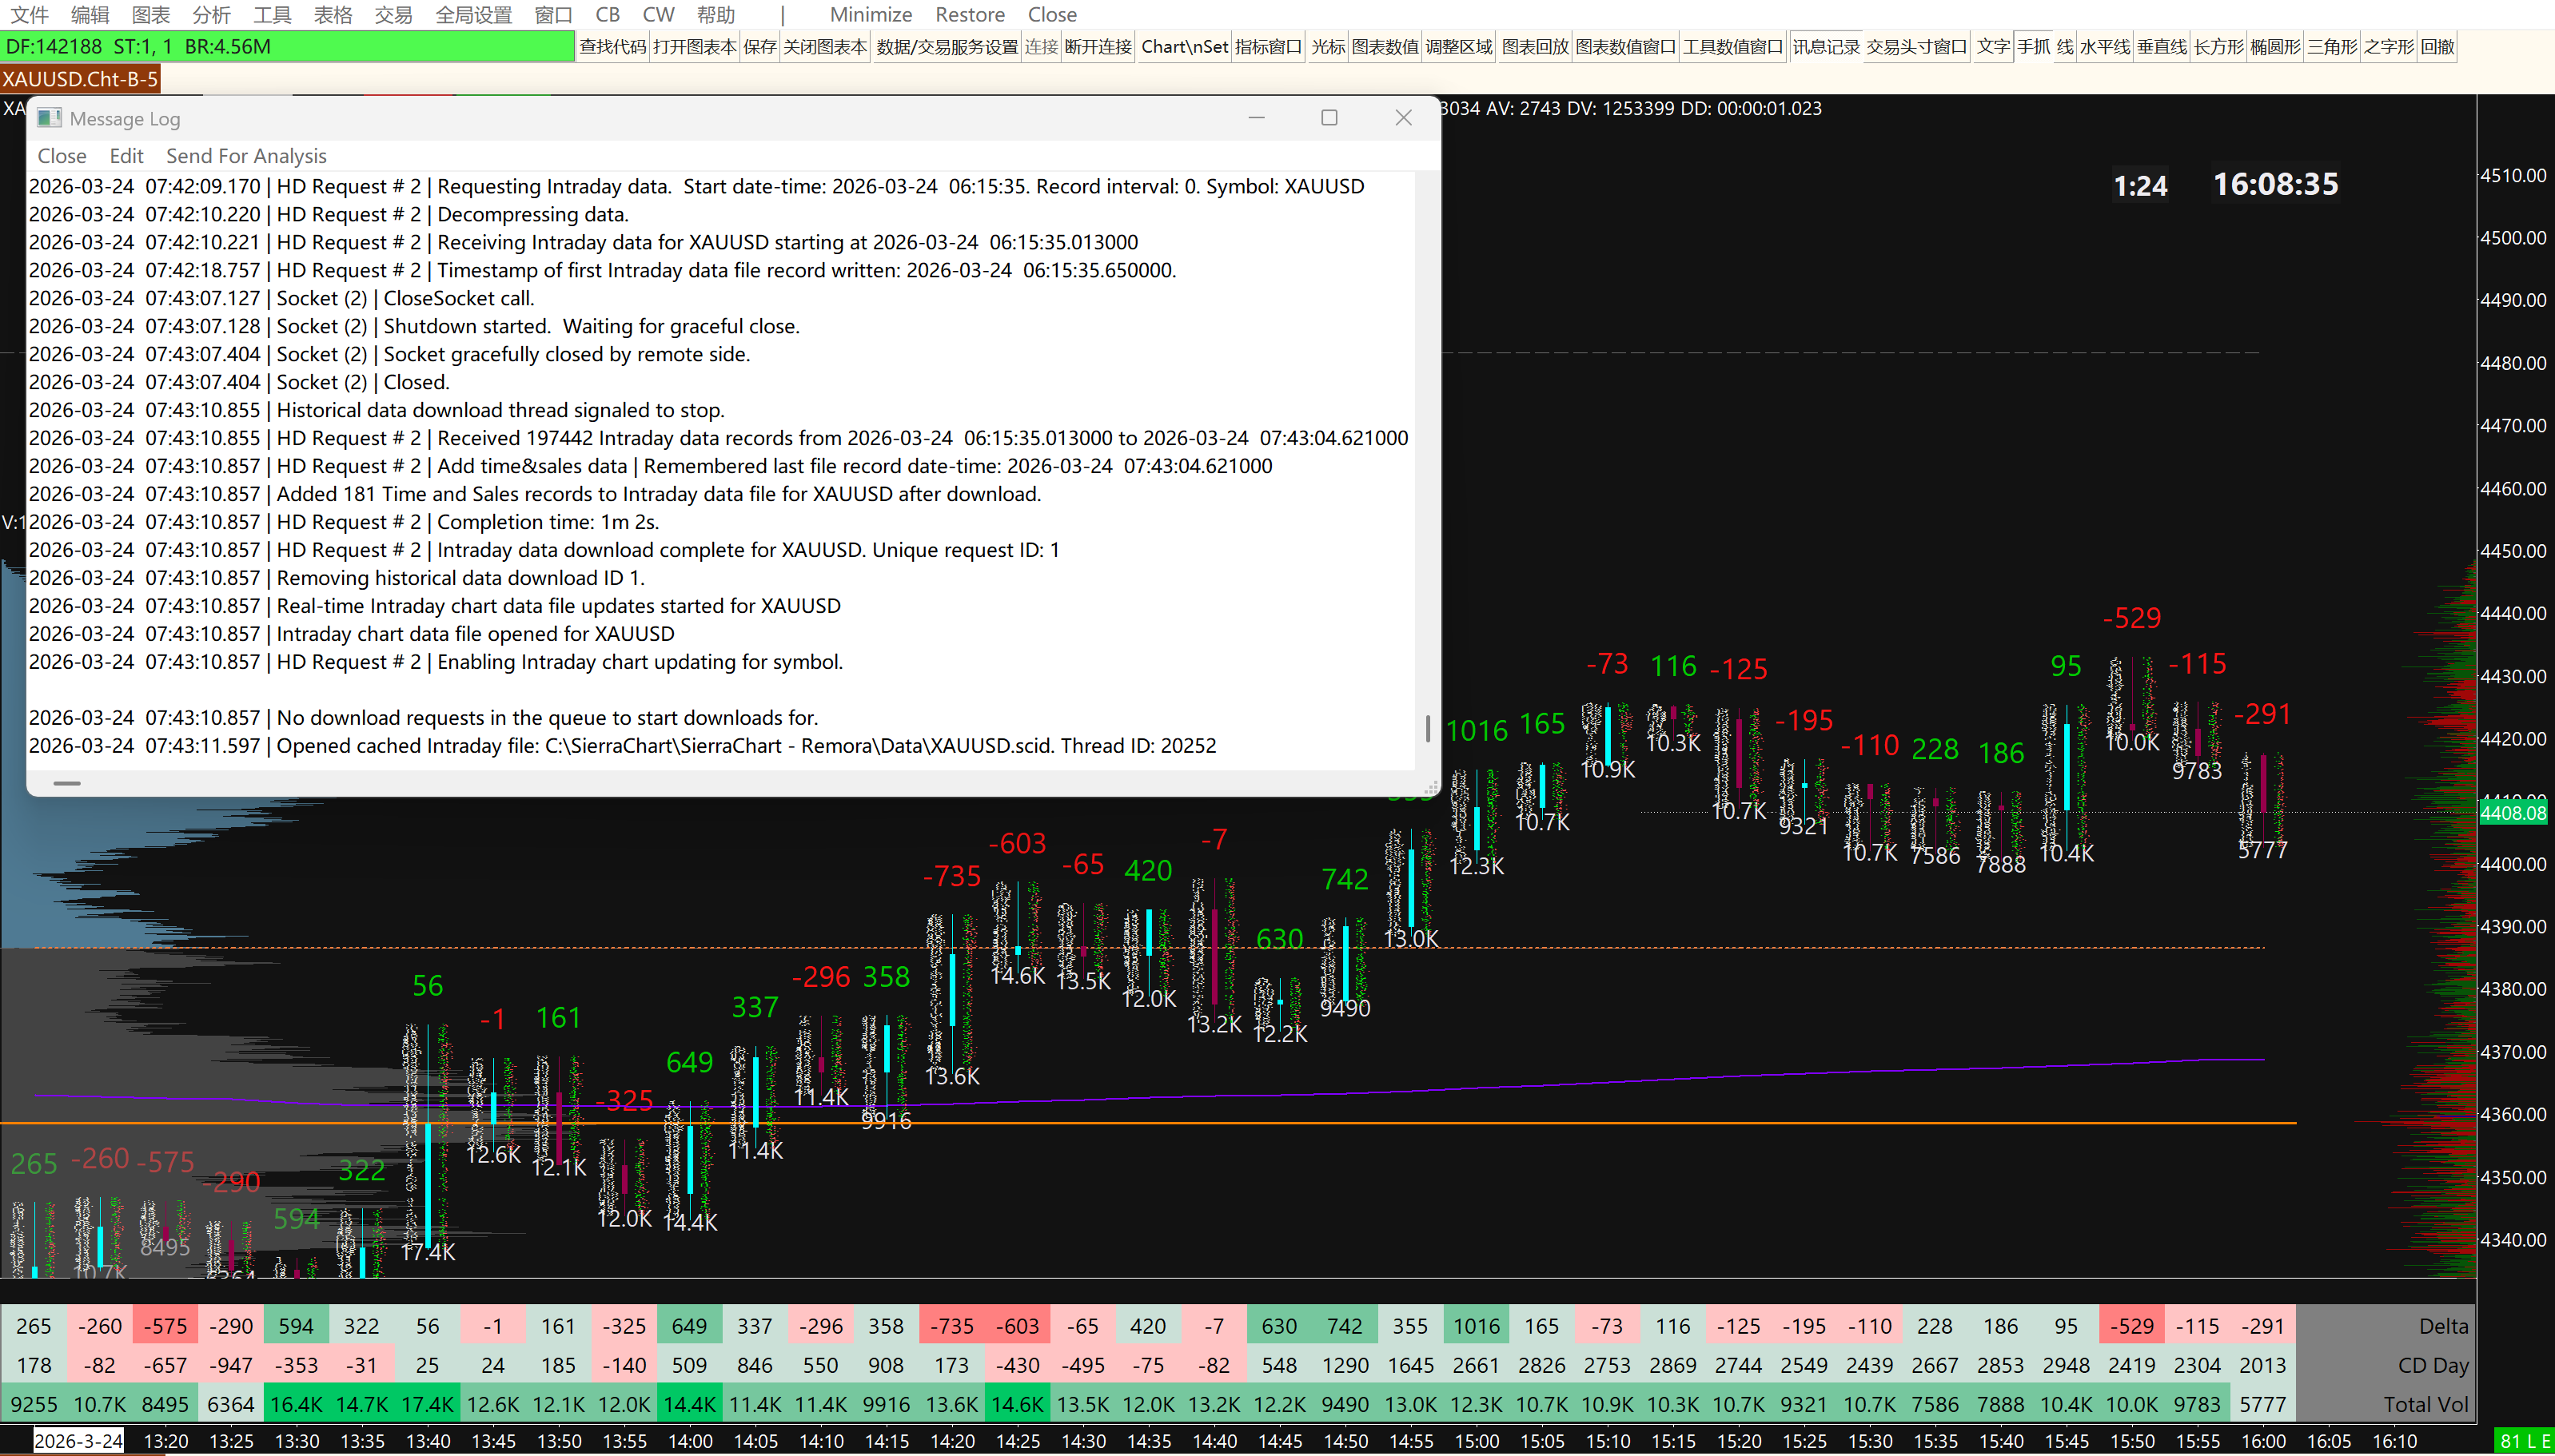
Task: Click 保存 in the toolbar
Action: (x=759, y=47)
